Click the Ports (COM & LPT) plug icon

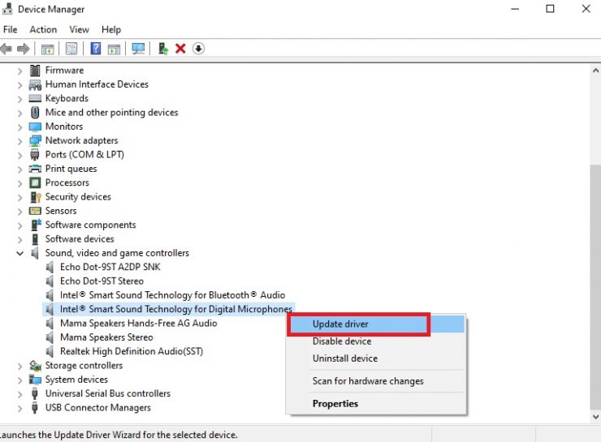click(x=35, y=155)
